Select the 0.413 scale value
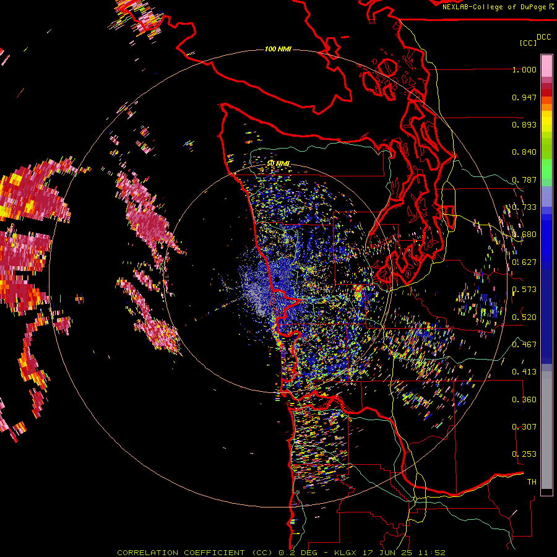Viewport: 557px width, 557px height. [524, 372]
